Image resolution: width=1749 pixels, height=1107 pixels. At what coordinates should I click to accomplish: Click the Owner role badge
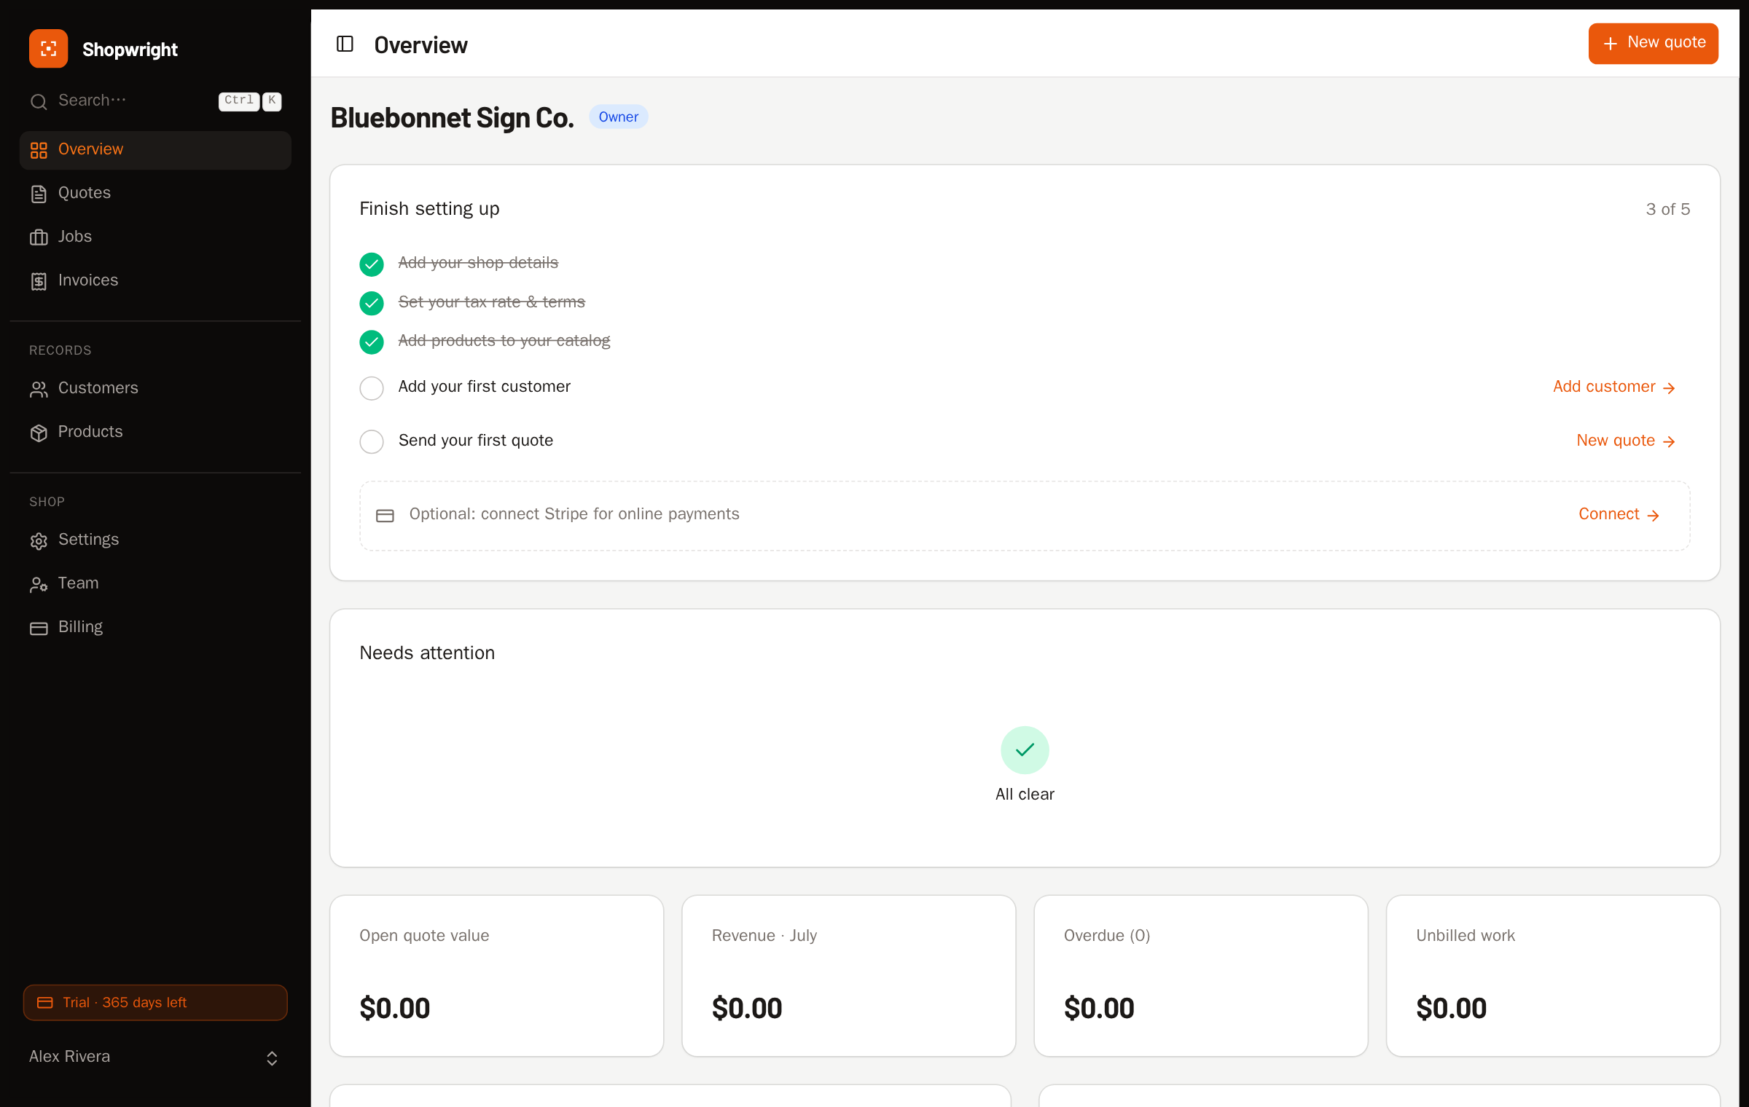pos(618,117)
